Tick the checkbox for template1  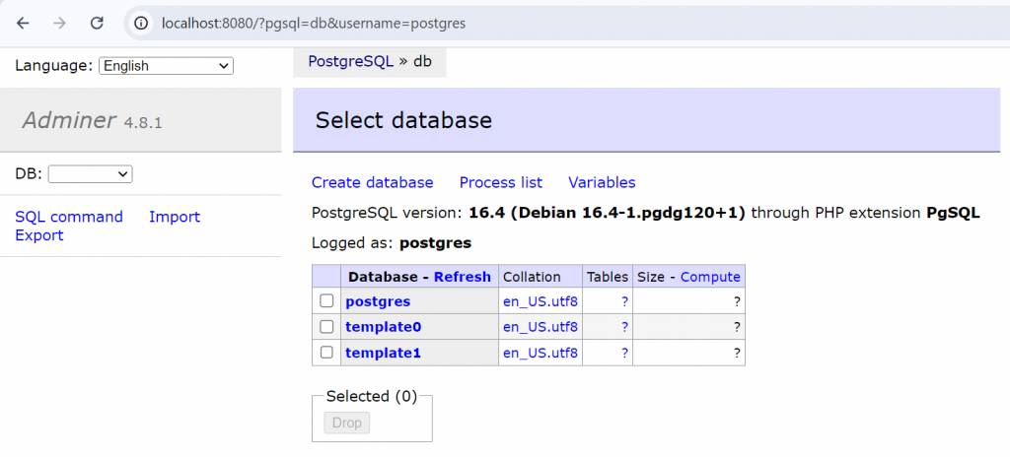pyautogui.click(x=326, y=352)
